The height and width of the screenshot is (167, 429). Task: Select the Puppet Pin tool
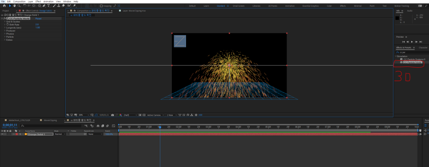click(74, 6)
